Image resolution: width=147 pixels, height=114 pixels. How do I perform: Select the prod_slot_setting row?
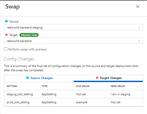(x=73, y=102)
